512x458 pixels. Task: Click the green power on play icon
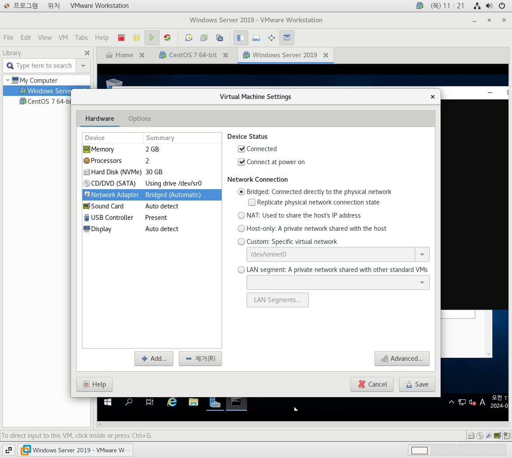coord(152,38)
